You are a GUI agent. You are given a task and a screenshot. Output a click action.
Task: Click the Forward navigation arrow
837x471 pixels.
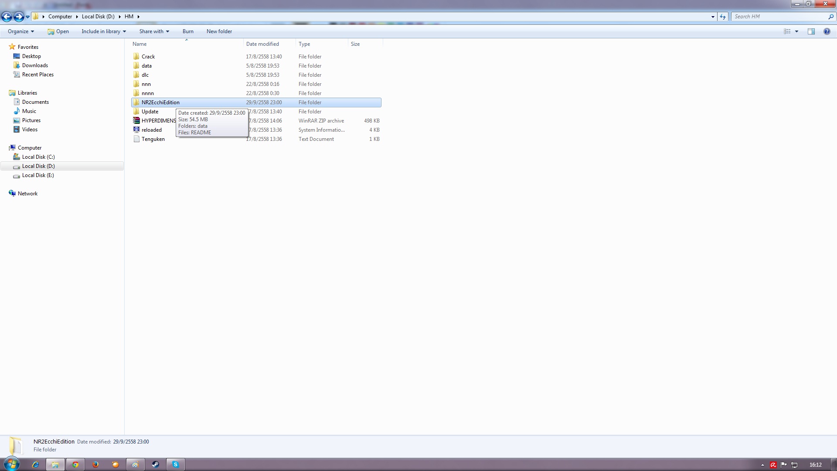[19, 17]
